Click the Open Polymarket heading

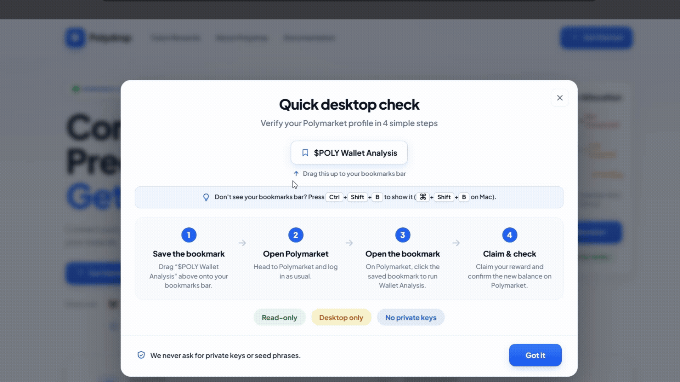tap(296, 254)
